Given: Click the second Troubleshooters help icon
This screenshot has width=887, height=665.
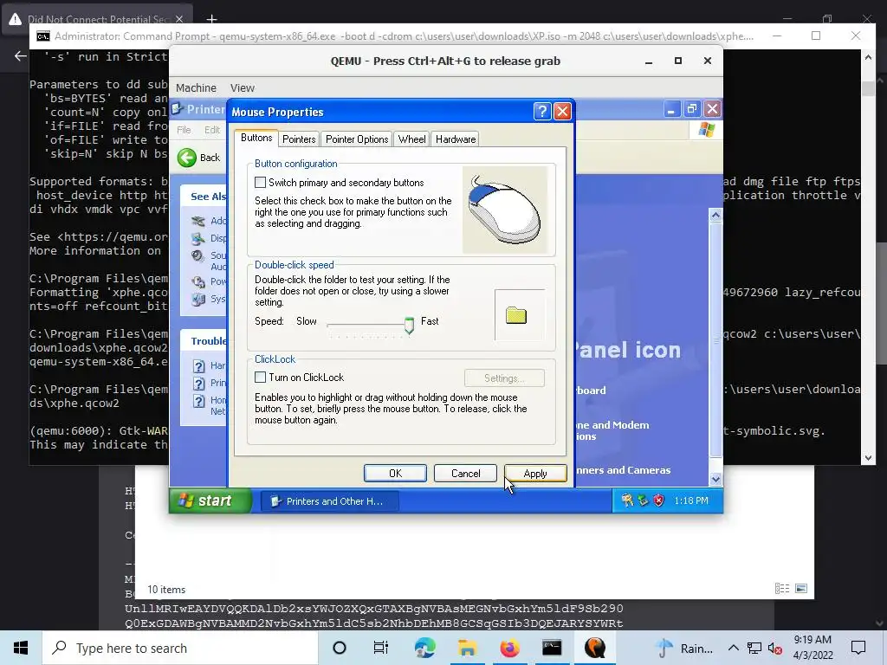Looking at the screenshot, I should [x=198, y=384].
